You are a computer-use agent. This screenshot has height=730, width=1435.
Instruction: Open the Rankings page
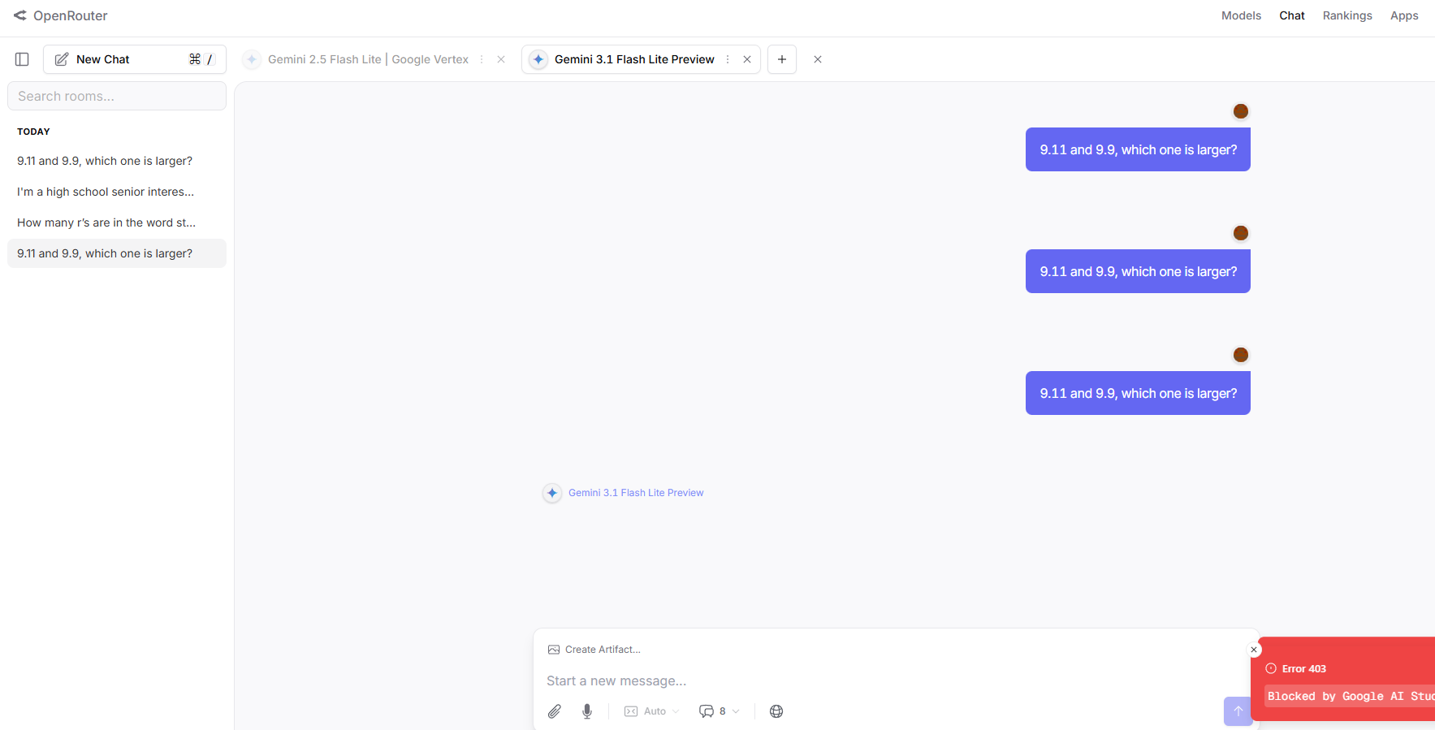click(x=1347, y=15)
